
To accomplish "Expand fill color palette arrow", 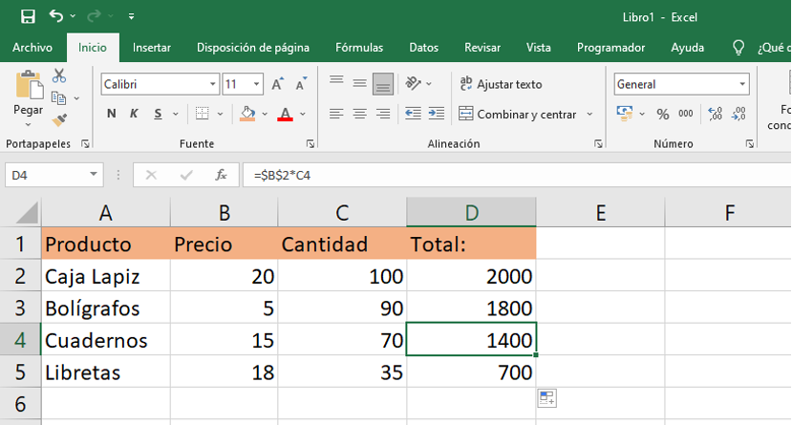I will pos(265,114).
